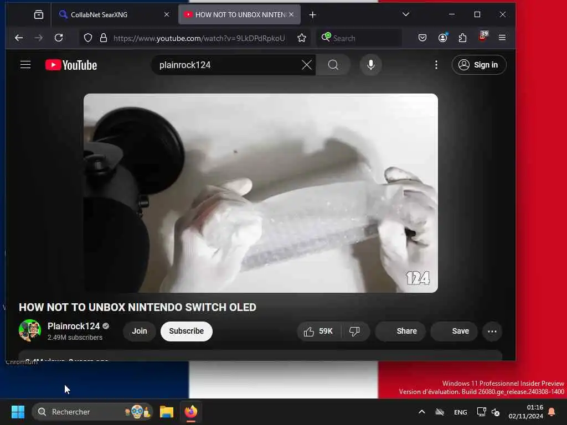Screen dimensions: 567x425
Task: Click the Sign in button
Action: 479,65
